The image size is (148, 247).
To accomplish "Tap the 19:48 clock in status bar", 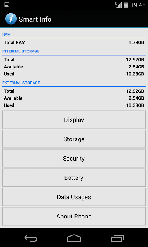I will pos(138,5).
